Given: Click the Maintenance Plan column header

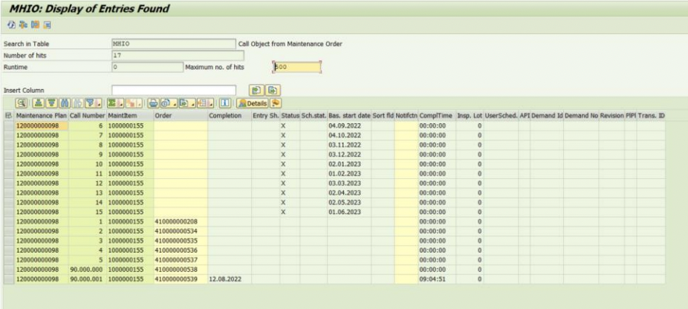Looking at the screenshot, I should (42, 116).
